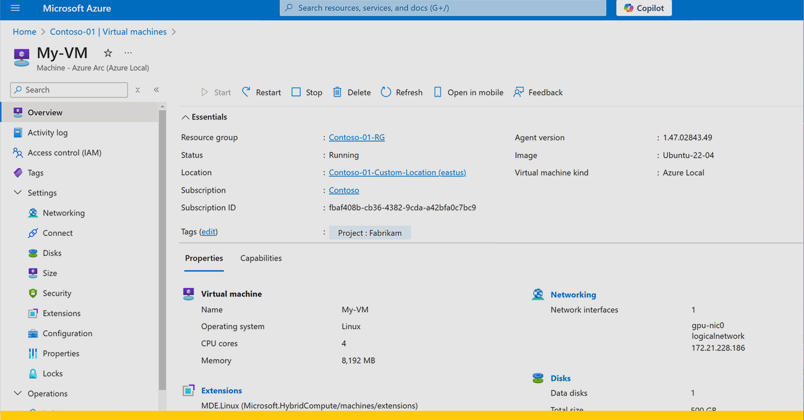Click the Delete trash icon
This screenshot has width=804, height=420.
[x=338, y=92]
